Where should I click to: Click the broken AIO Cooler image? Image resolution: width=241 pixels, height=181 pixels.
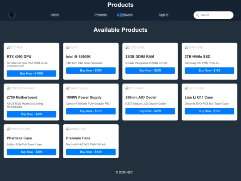[134, 88]
